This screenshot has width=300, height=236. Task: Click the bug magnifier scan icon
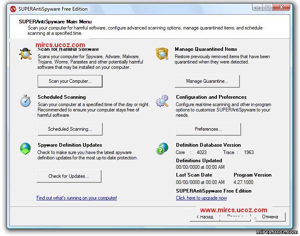point(25,54)
